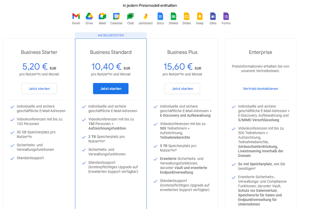Click the Google Calendar icon
The width and height of the screenshot is (326, 209).
116,16
